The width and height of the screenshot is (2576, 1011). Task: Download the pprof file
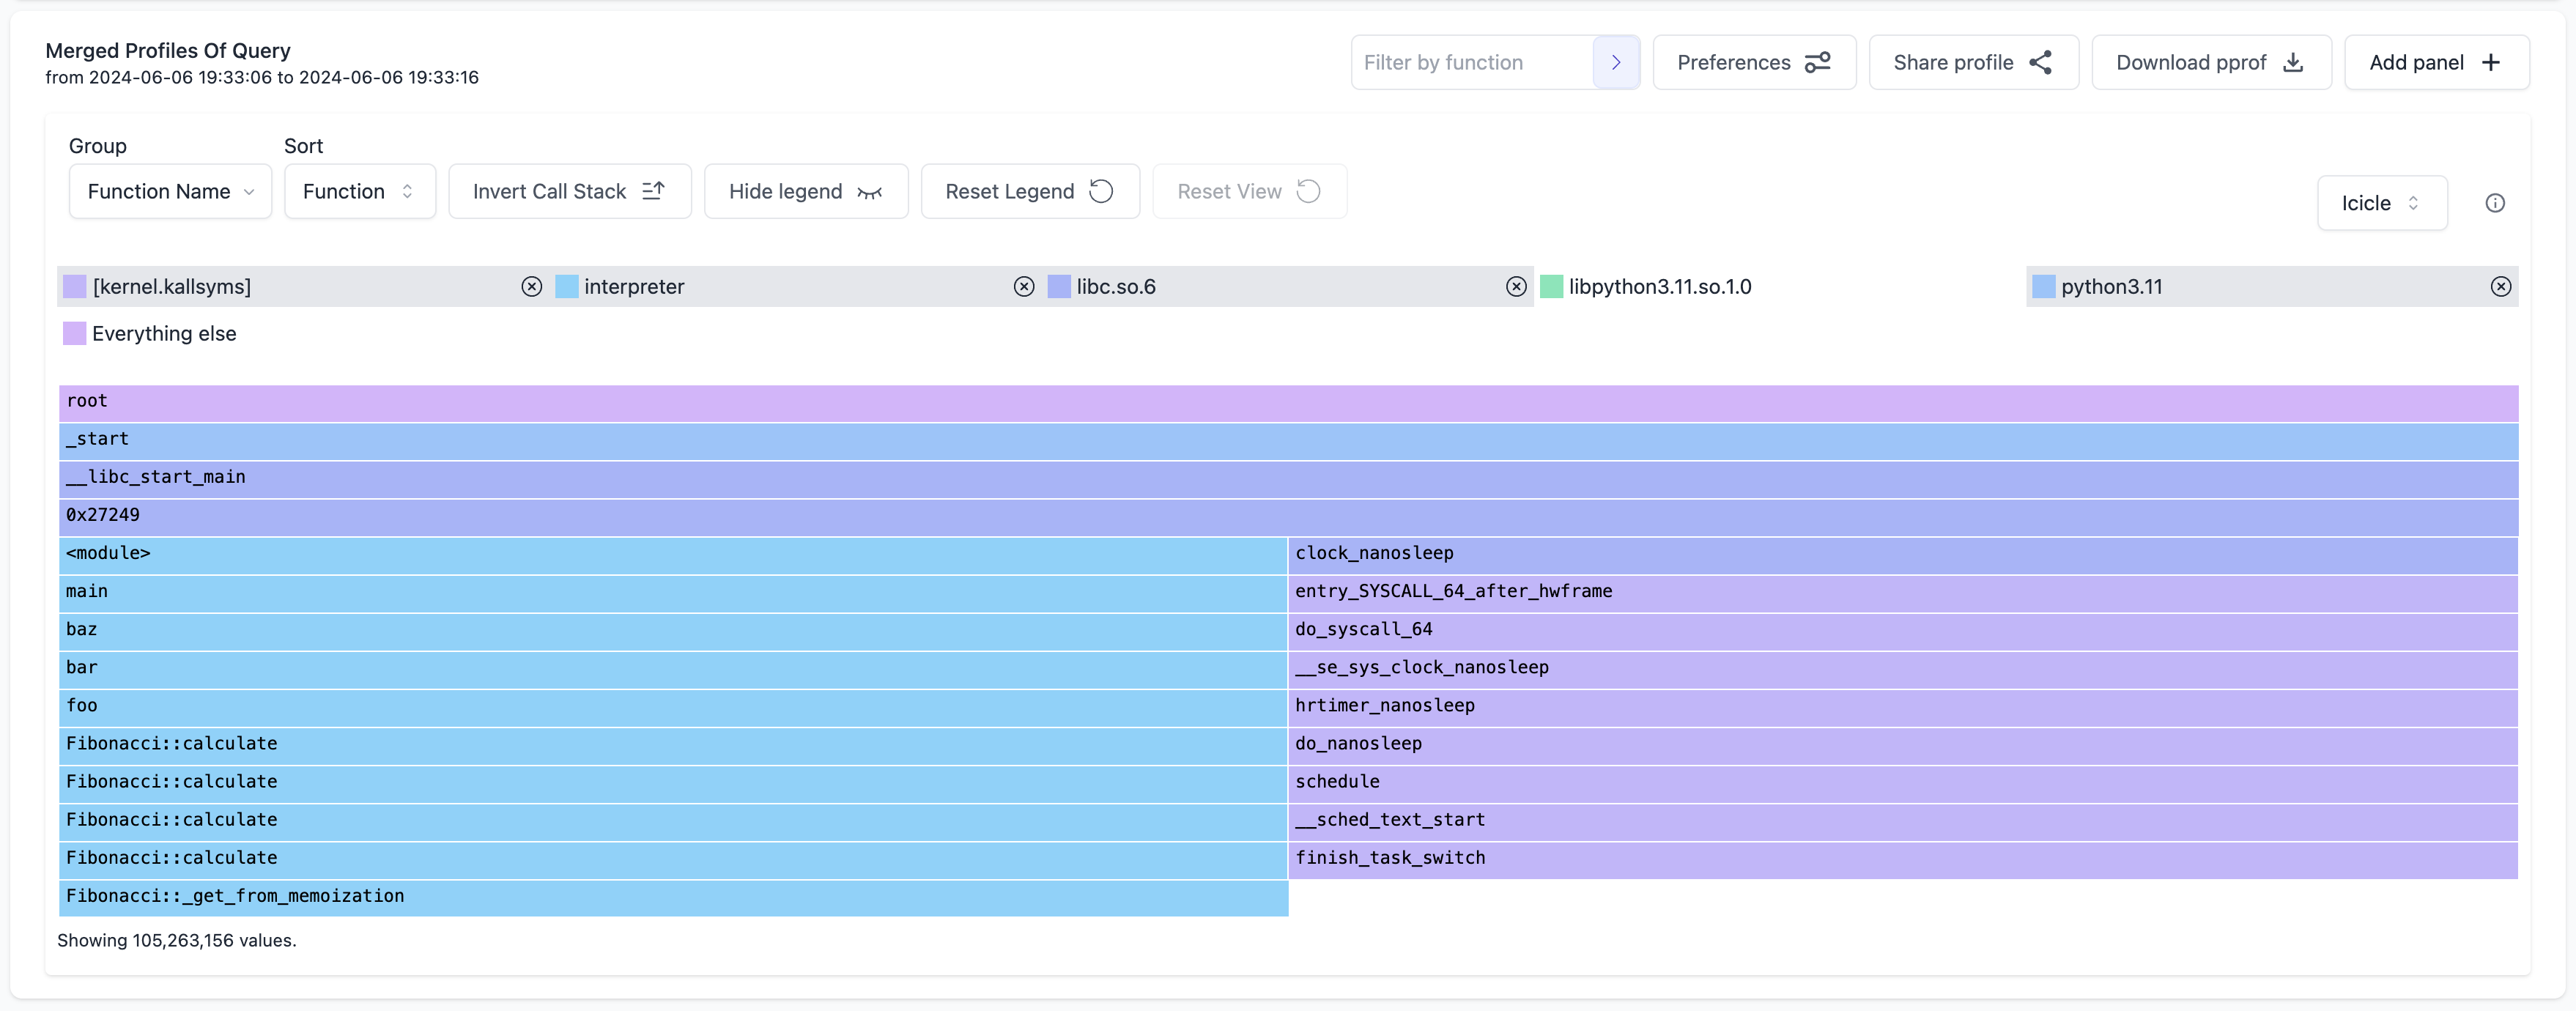pyautogui.click(x=2210, y=62)
